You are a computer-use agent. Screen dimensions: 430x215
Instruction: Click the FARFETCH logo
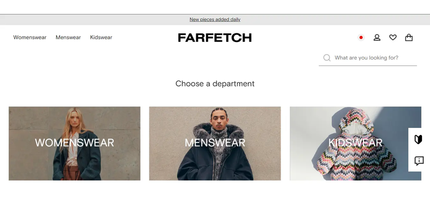click(214, 38)
